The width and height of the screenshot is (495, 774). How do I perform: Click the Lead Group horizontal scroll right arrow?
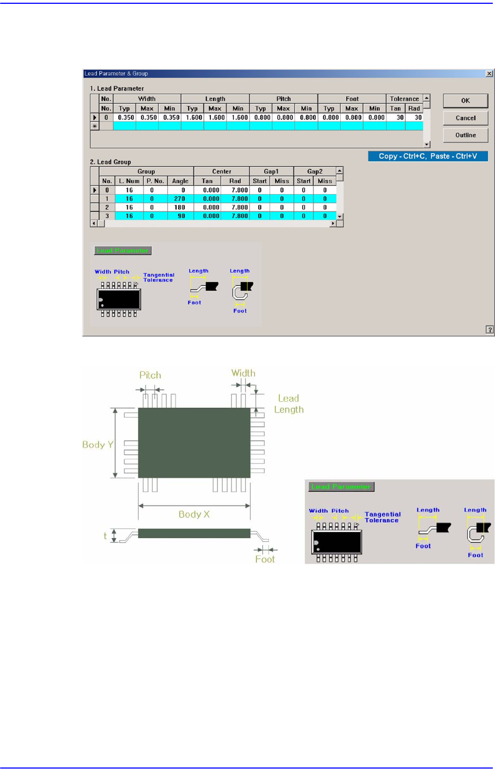pyautogui.click(x=333, y=223)
